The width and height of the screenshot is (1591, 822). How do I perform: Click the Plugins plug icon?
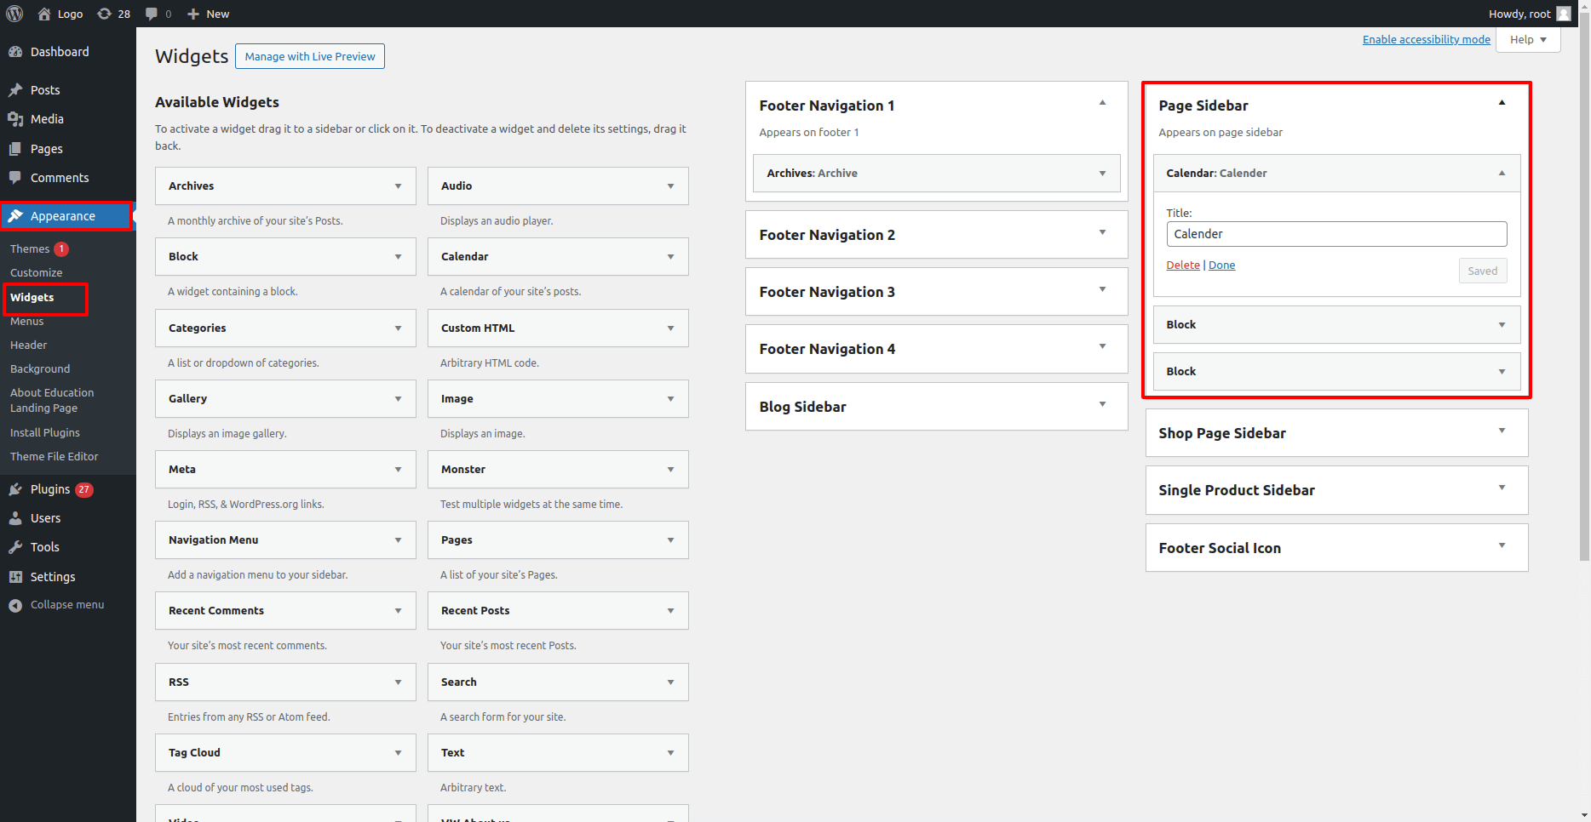tap(15, 489)
